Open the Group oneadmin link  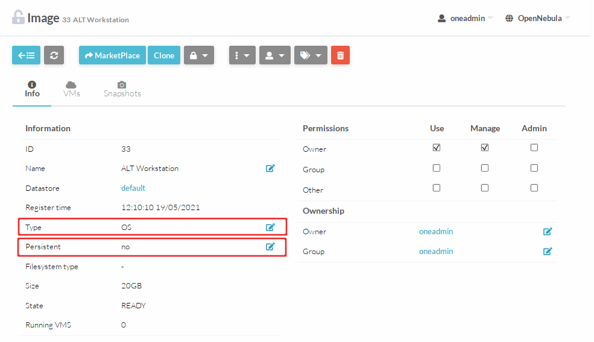coord(435,251)
